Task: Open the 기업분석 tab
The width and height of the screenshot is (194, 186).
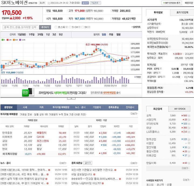Action: click(97, 107)
